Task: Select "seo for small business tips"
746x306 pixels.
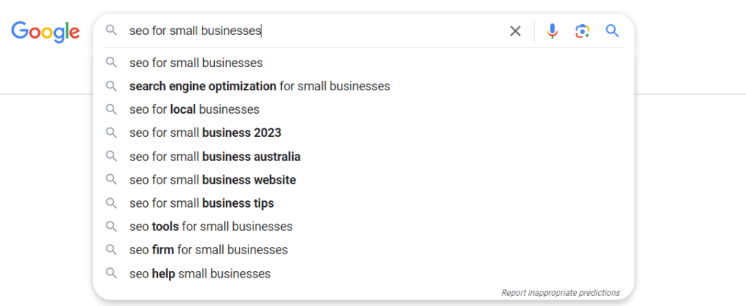Action: [201, 203]
